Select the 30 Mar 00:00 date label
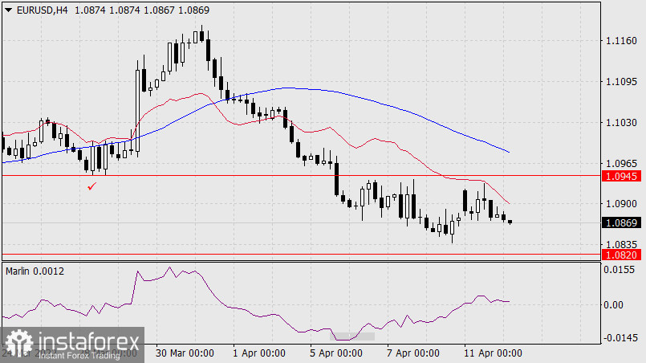This screenshot has height=363, width=646. [x=184, y=353]
